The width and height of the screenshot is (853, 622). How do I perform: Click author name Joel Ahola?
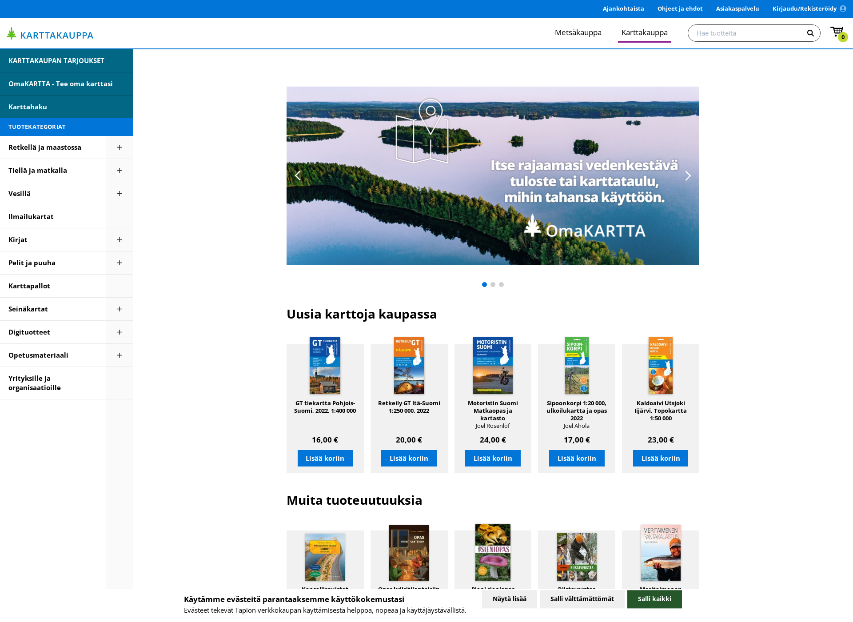click(577, 426)
